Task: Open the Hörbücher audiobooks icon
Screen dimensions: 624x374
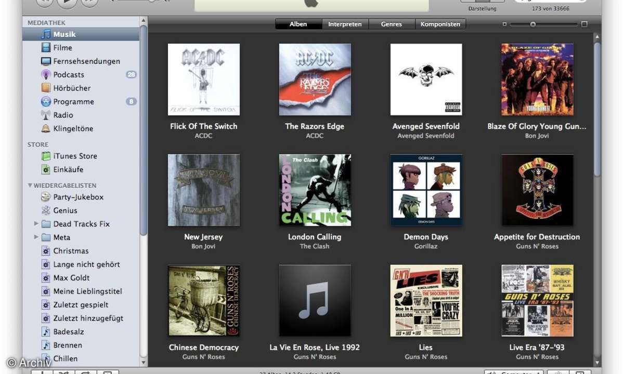Action: click(46, 88)
